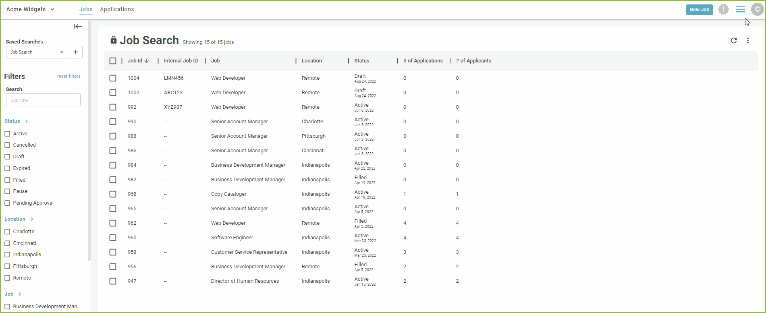The image size is (766, 313).
Task: Select the checkbox for job 992
Action: pyautogui.click(x=113, y=107)
